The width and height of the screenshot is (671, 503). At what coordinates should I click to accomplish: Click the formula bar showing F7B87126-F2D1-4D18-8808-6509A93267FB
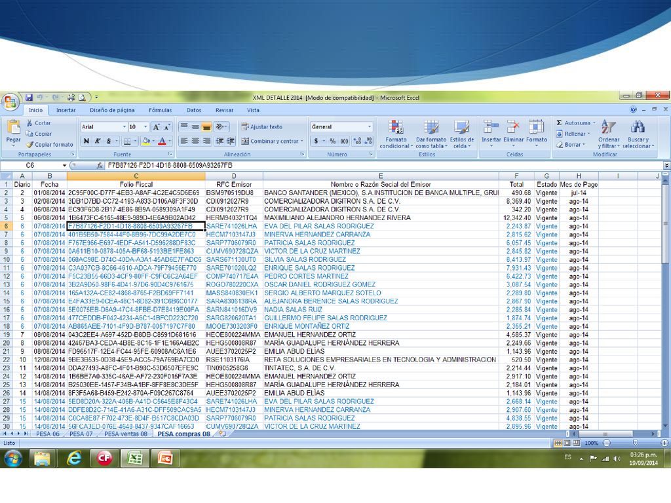pyautogui.click(x=384, y=166)
